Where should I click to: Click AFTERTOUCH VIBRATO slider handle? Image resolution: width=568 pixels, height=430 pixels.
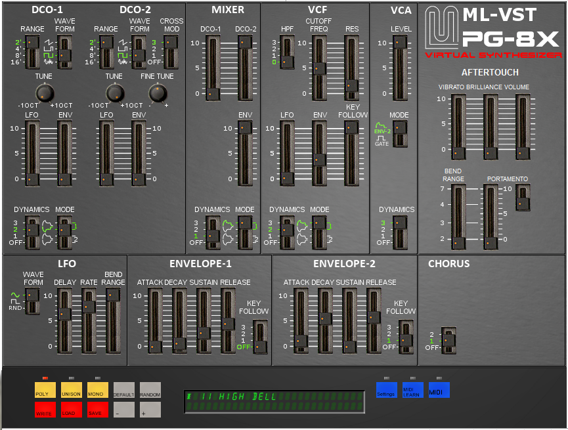459,153
